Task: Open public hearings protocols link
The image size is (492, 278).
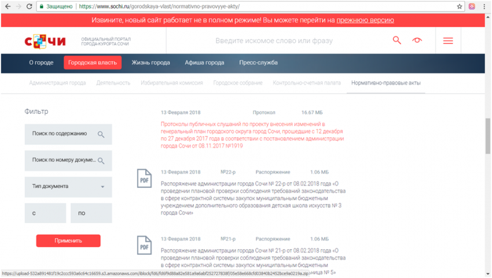Action: (252, 135)
